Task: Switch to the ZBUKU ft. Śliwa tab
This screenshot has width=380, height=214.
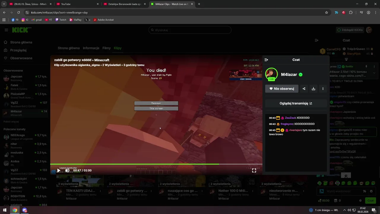Action: [30, 4]
